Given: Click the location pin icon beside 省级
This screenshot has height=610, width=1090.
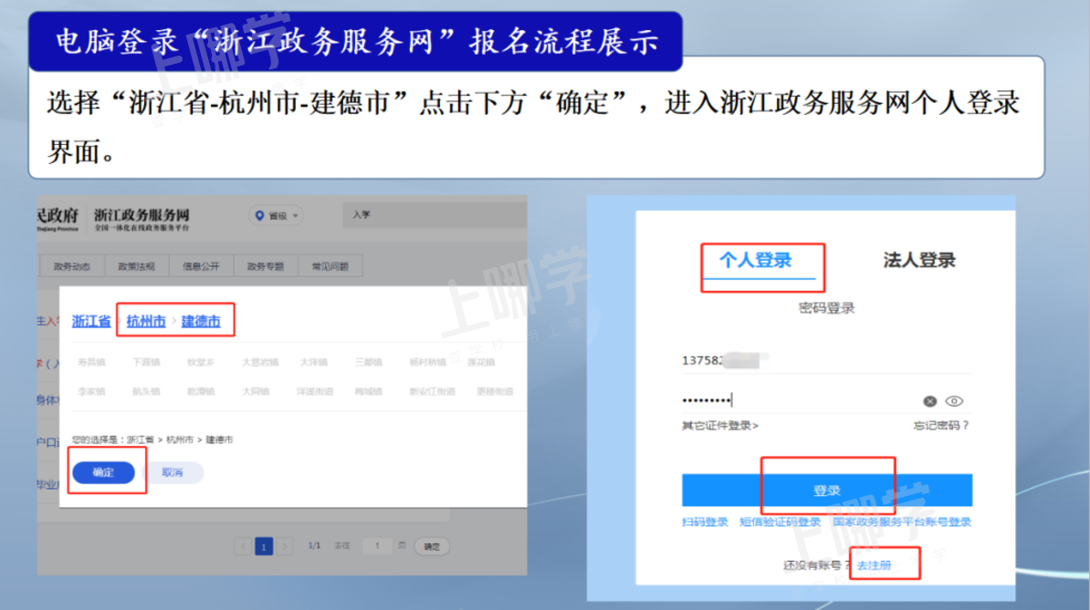Looking at the screenshot, I should pos(259,216).
